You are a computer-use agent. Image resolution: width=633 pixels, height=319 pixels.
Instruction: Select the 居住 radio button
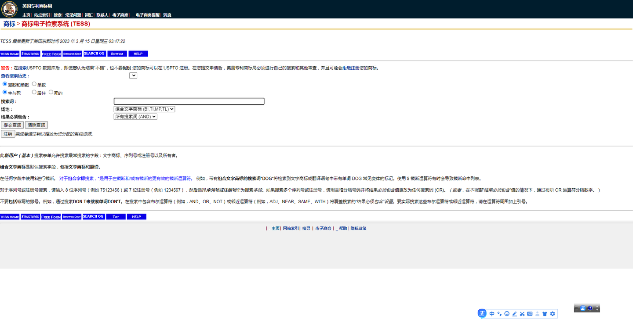[34, 92]
